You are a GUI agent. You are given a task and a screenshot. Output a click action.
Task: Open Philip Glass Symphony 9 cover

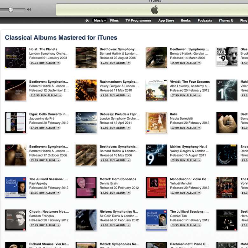(x=227, y=56)
